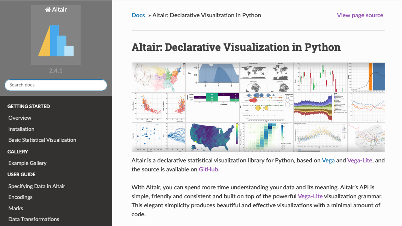402x226 pixels.
Task: Click the blue dots and lines thumbnail
Action: 159,137
